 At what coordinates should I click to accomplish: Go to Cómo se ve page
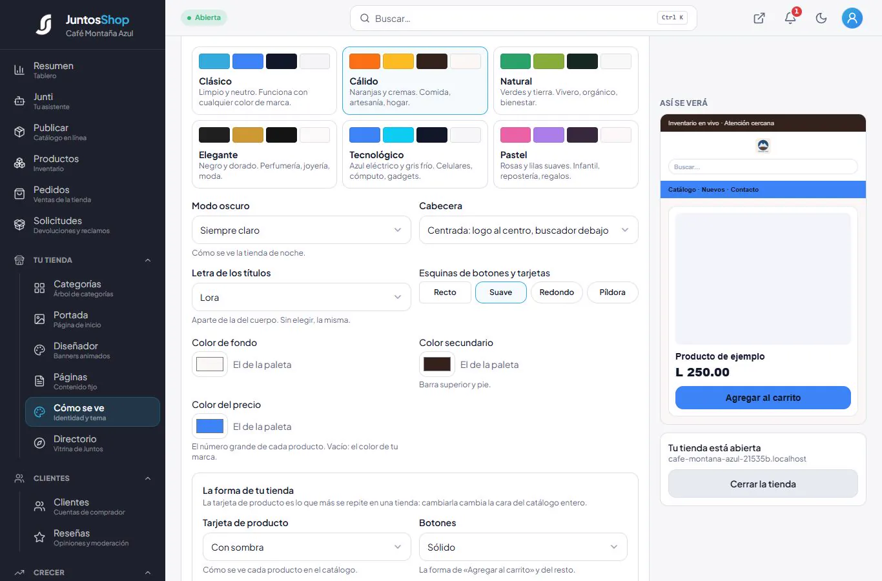(92, 412)
